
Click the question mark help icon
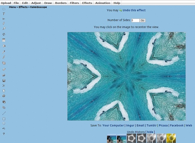pos(4,134)
